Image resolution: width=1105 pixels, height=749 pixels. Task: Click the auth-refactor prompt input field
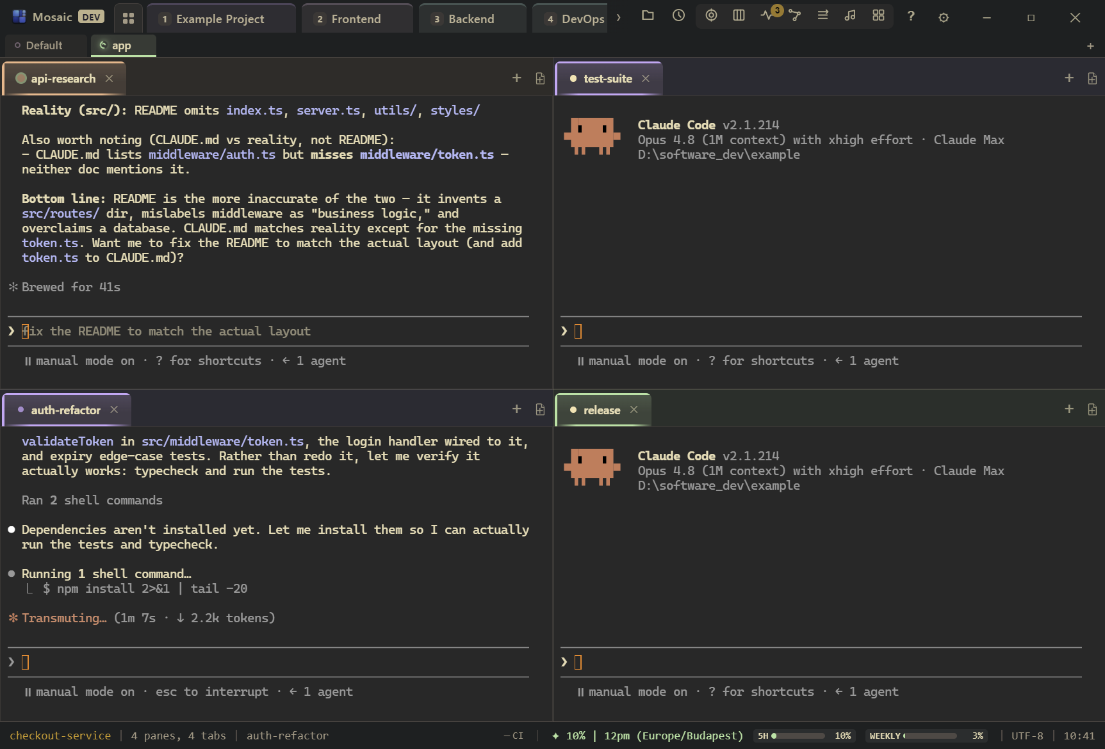tap(268, 662)
